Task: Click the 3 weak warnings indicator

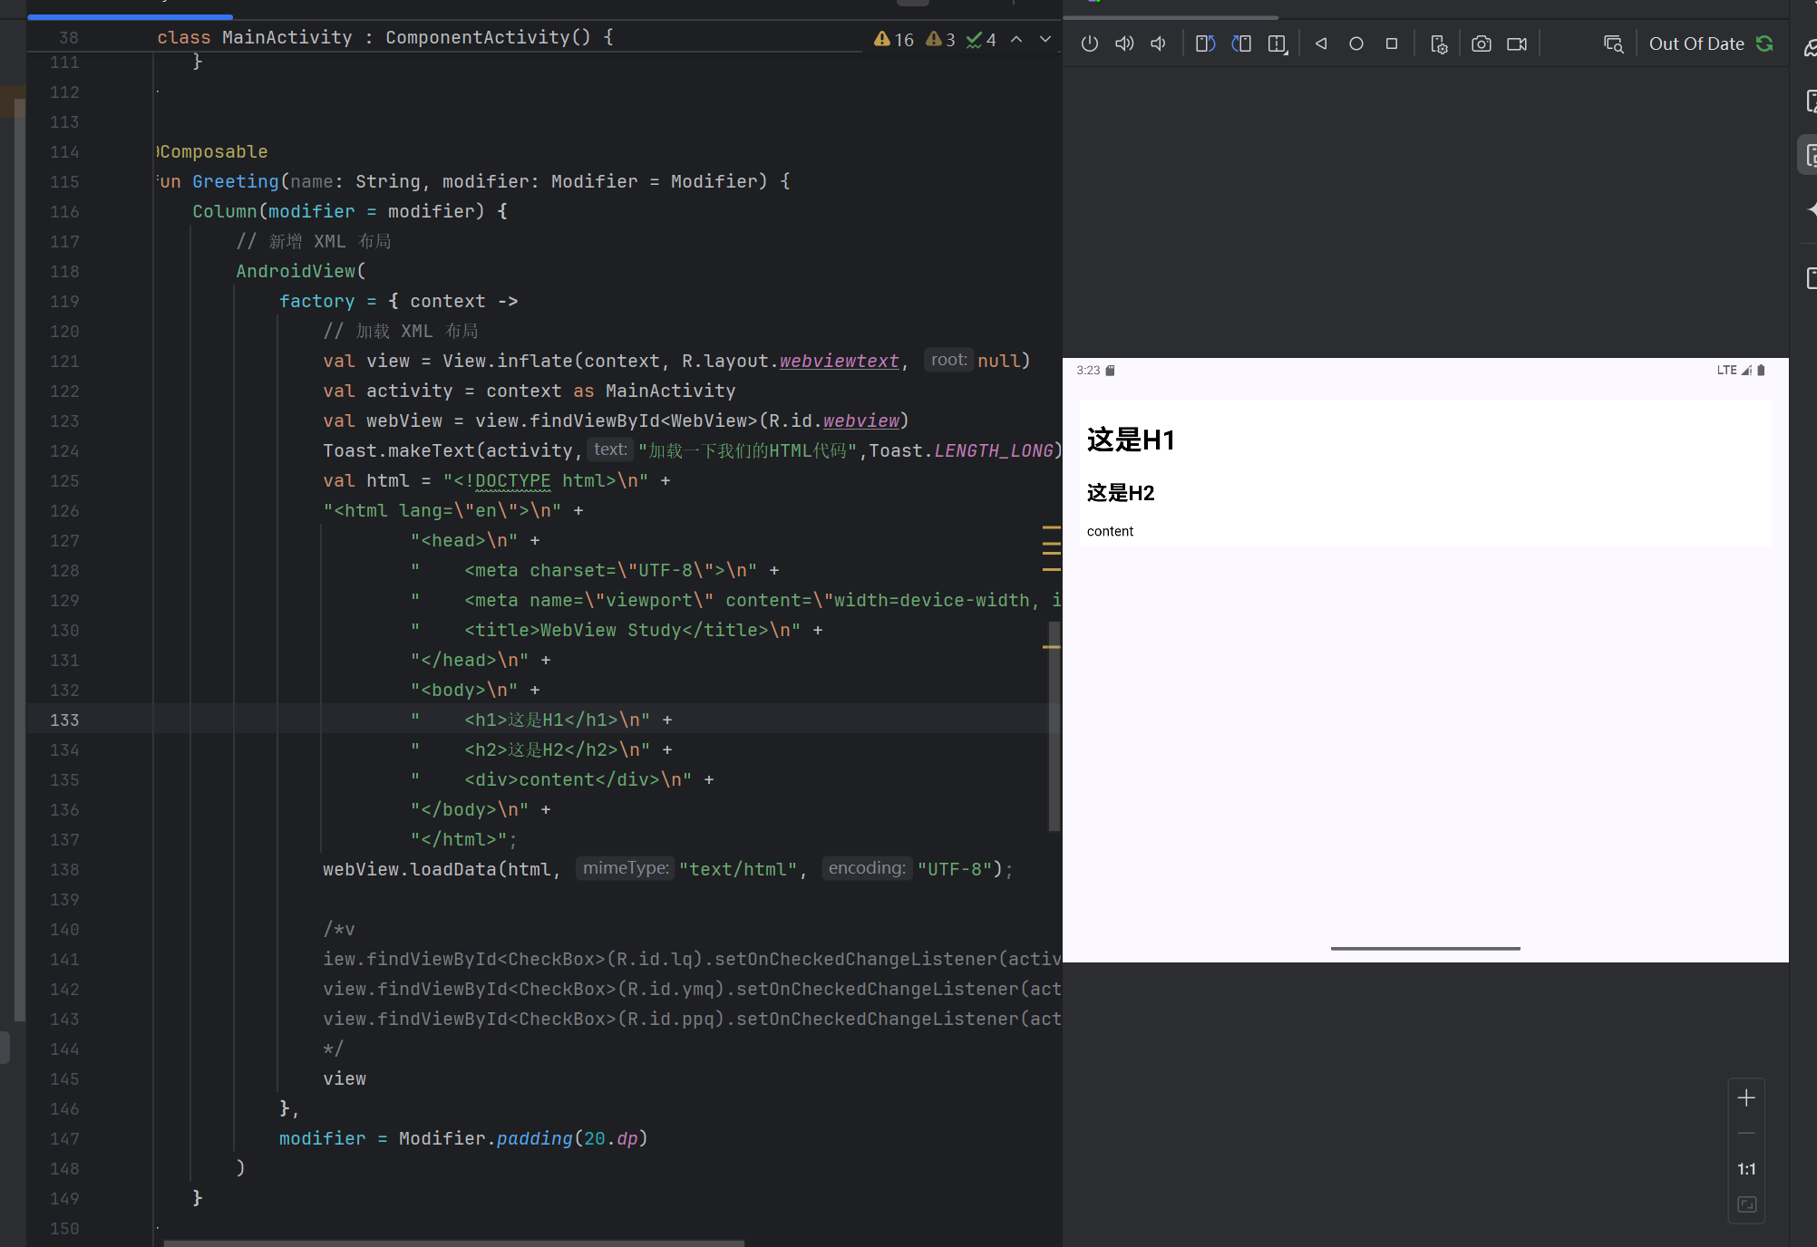Action: 941,39
